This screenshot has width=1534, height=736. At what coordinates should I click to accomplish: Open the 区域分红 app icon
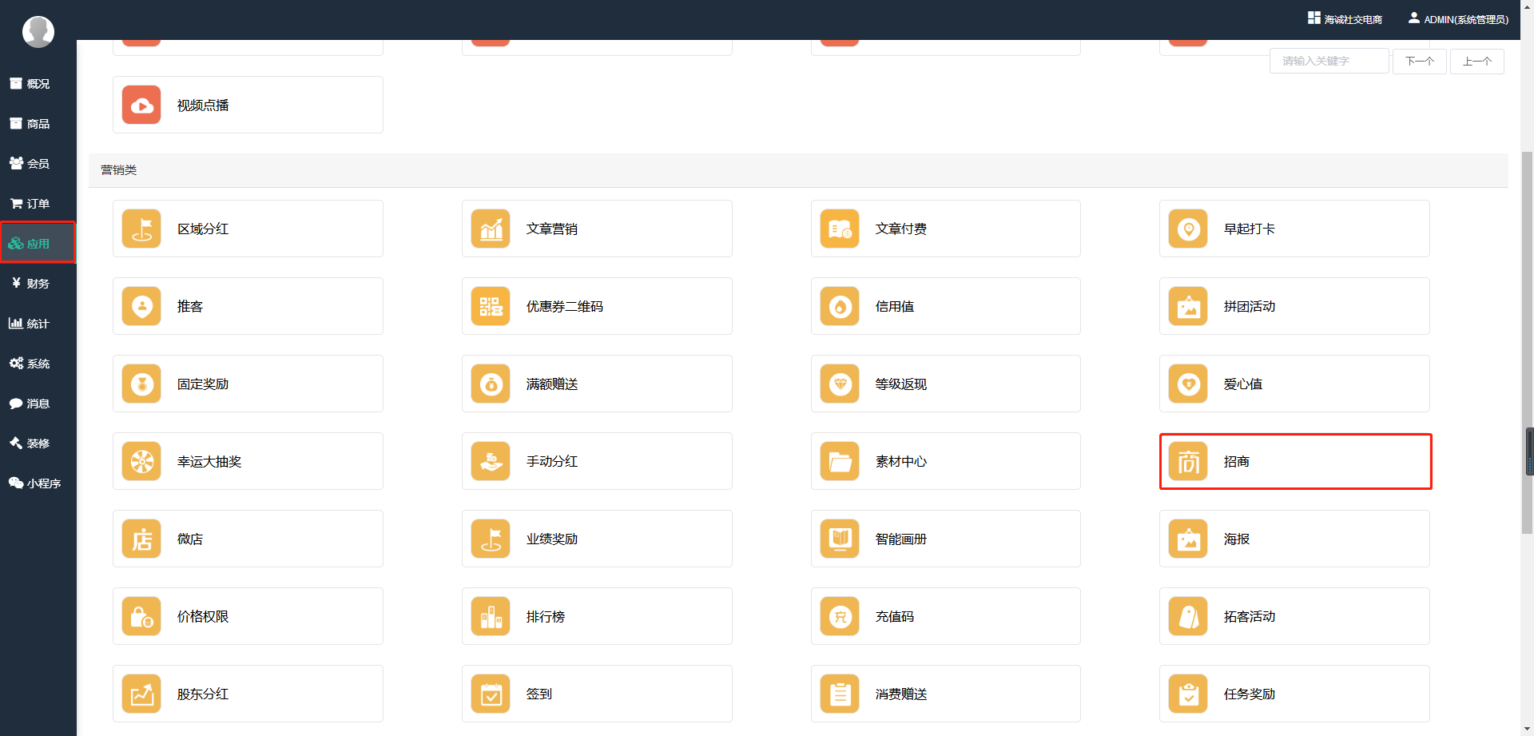141,229
